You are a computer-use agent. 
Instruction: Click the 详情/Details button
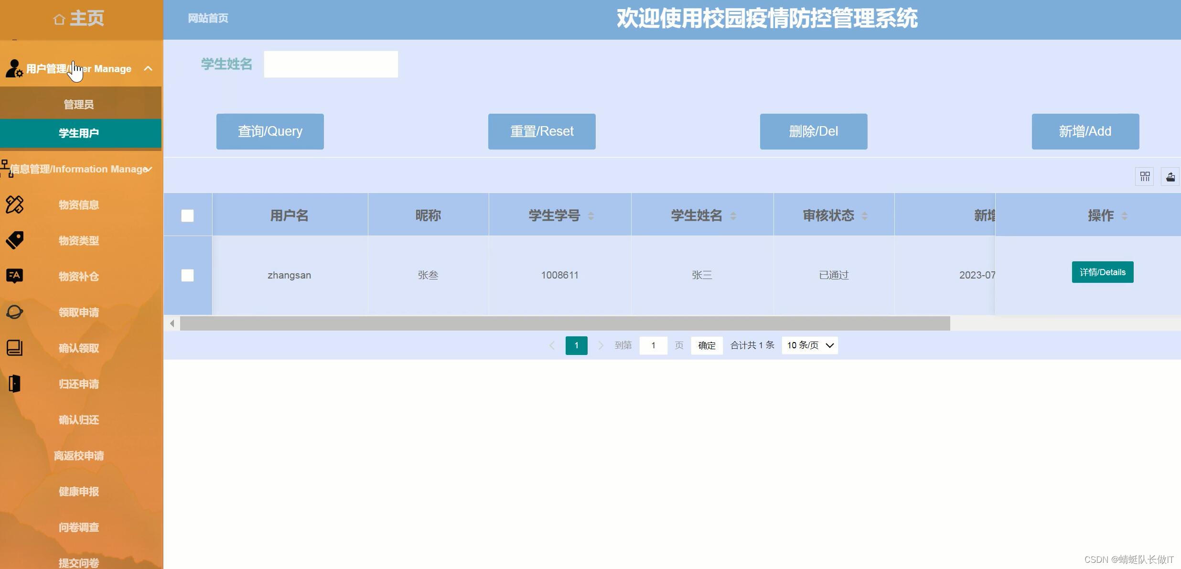click(1102, 272)
